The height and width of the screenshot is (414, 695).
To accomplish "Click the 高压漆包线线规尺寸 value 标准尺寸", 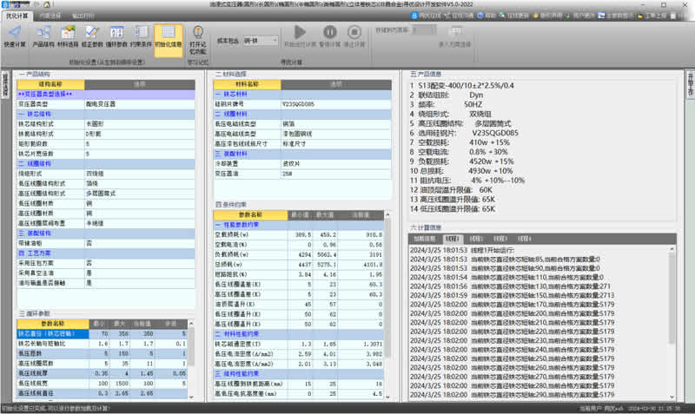I will click(x=336, y=144).
